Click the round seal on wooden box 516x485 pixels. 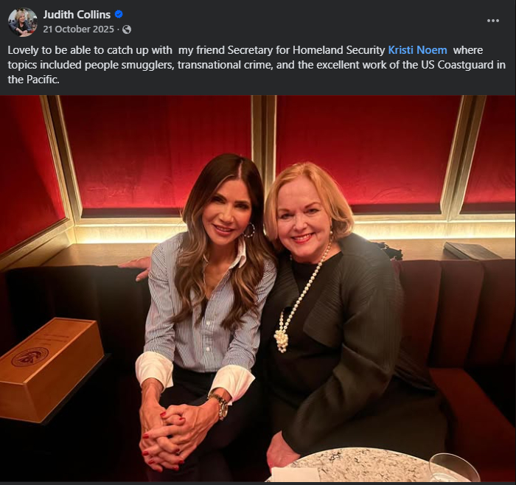[x=29, y=357]
